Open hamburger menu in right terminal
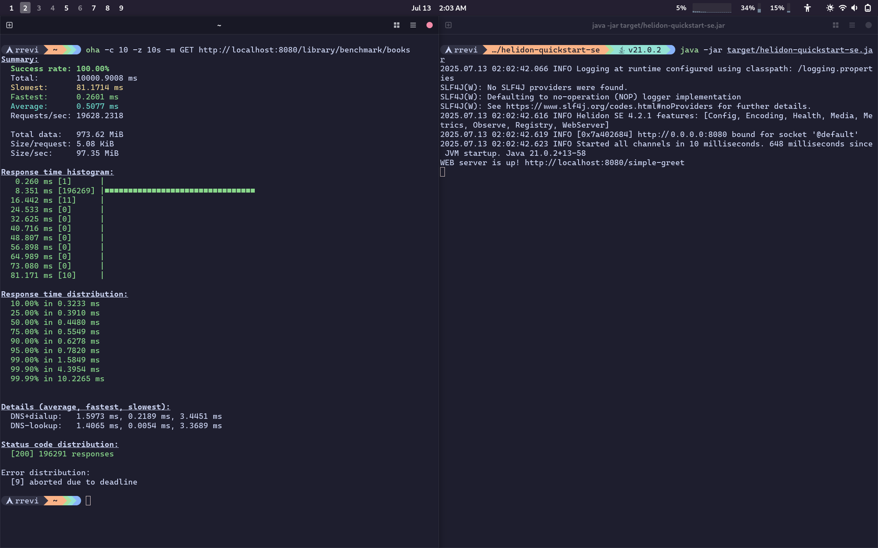This screenshot has height=548, width=878. tap(852, 25)
